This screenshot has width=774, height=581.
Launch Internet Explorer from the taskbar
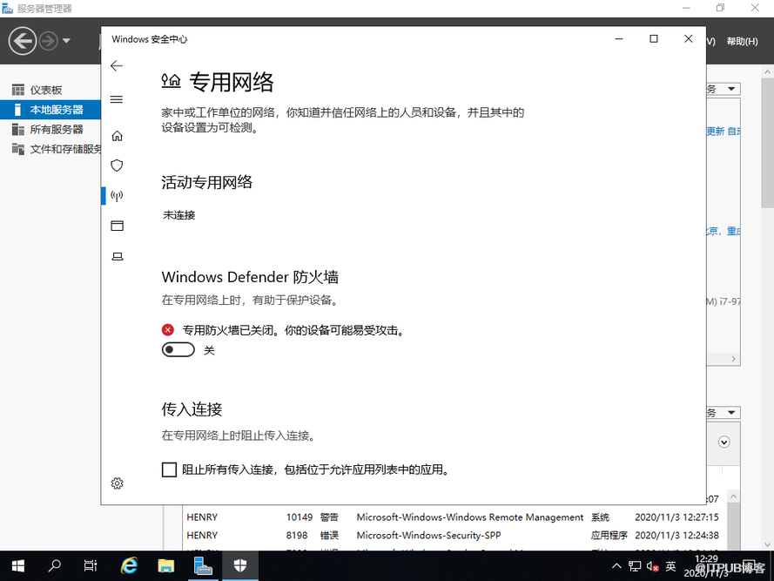[129, 566]
